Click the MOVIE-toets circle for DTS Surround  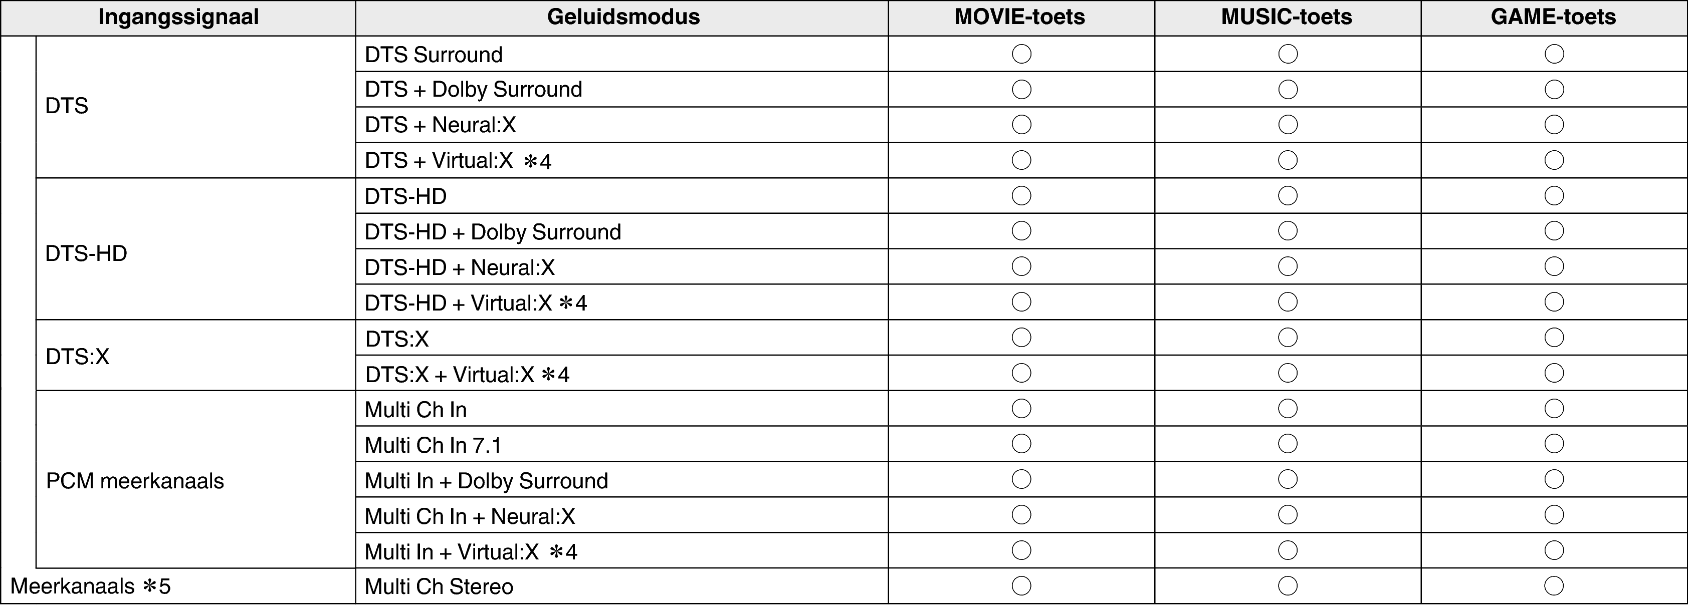click(x=1021, y=54)
